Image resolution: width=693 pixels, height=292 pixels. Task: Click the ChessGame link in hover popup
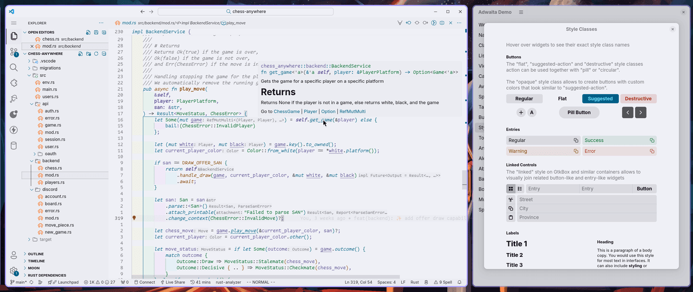click(286, 111)
